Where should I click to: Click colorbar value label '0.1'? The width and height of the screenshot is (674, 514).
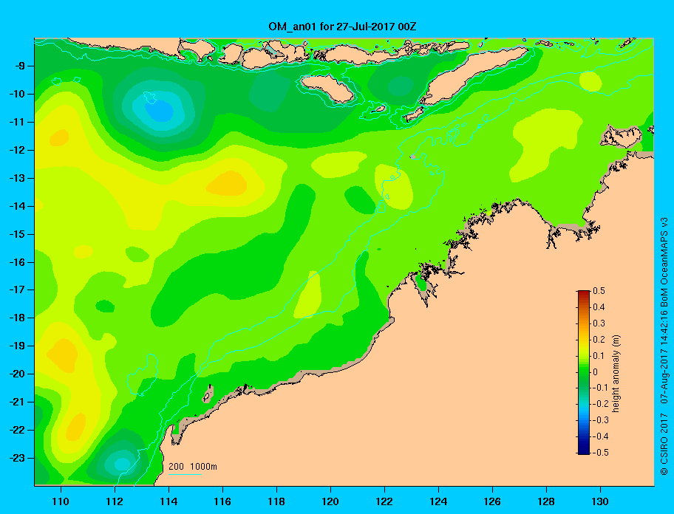599,355
